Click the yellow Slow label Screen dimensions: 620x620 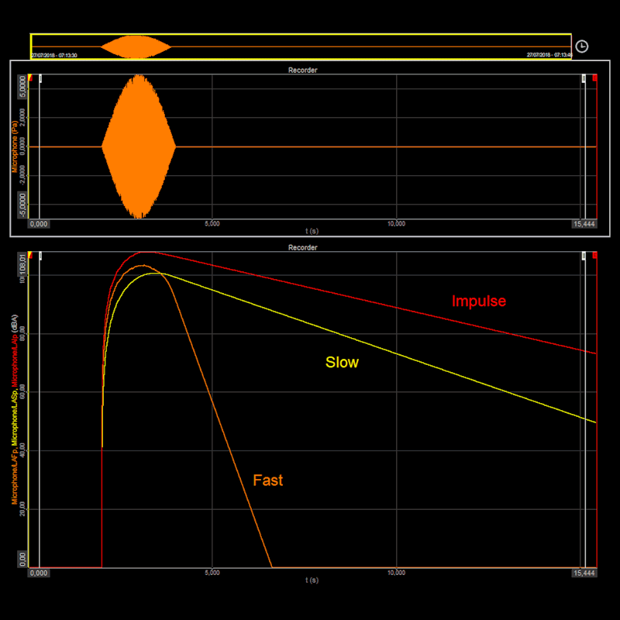click(342, 362)
